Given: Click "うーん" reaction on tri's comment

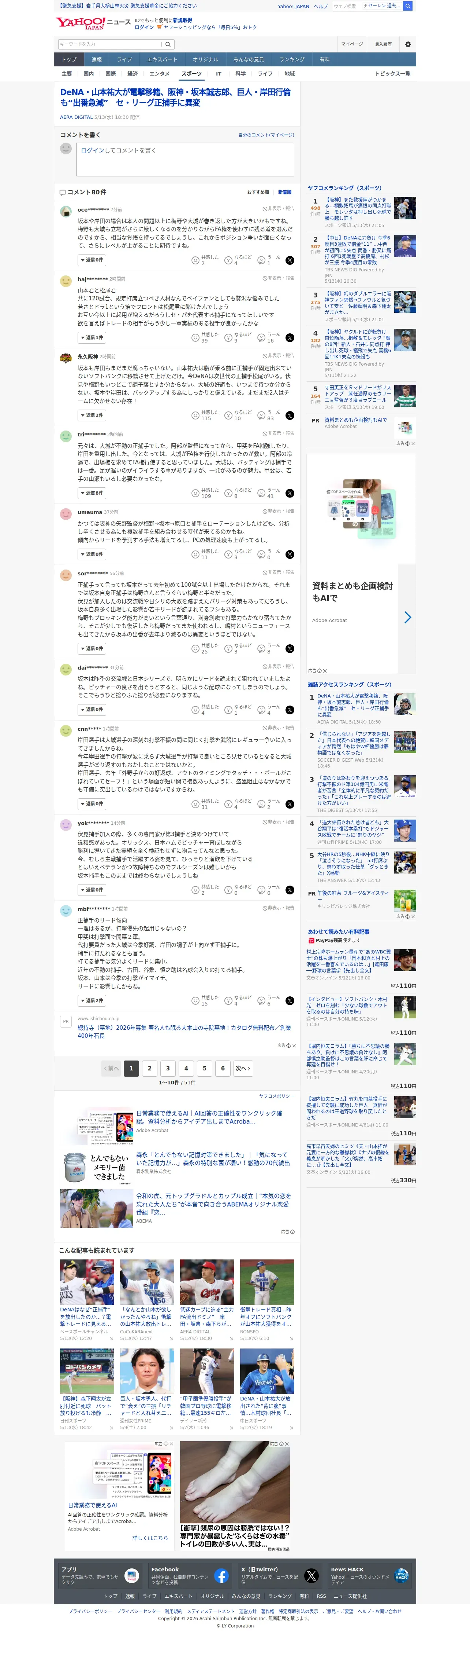Looking at the screenshot, I should coord(269,493).
